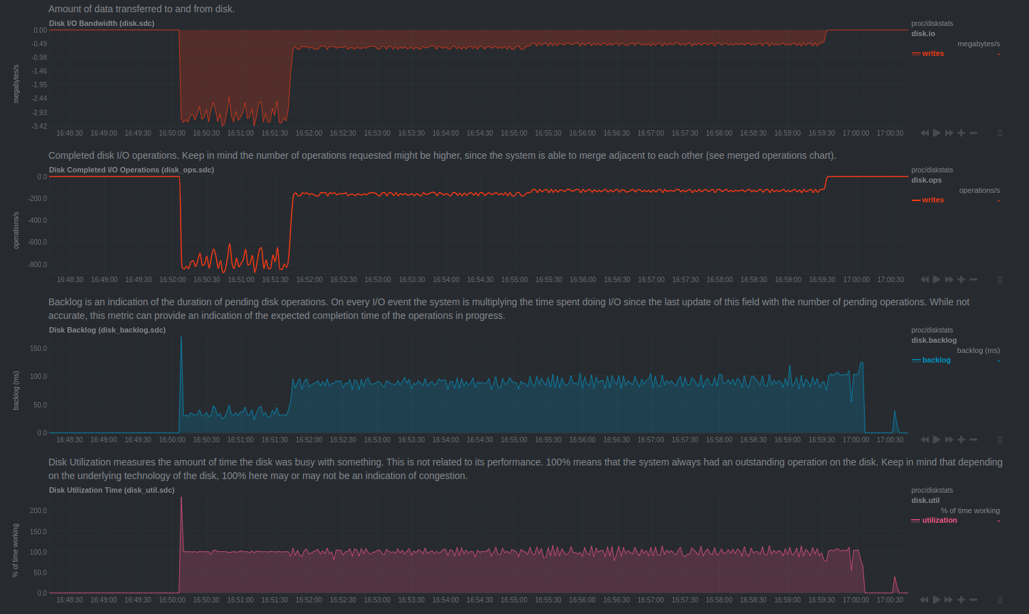Reset the Disk Backlog chart via play icon
Screen dimensions: 1029x614
pos(937,440)
